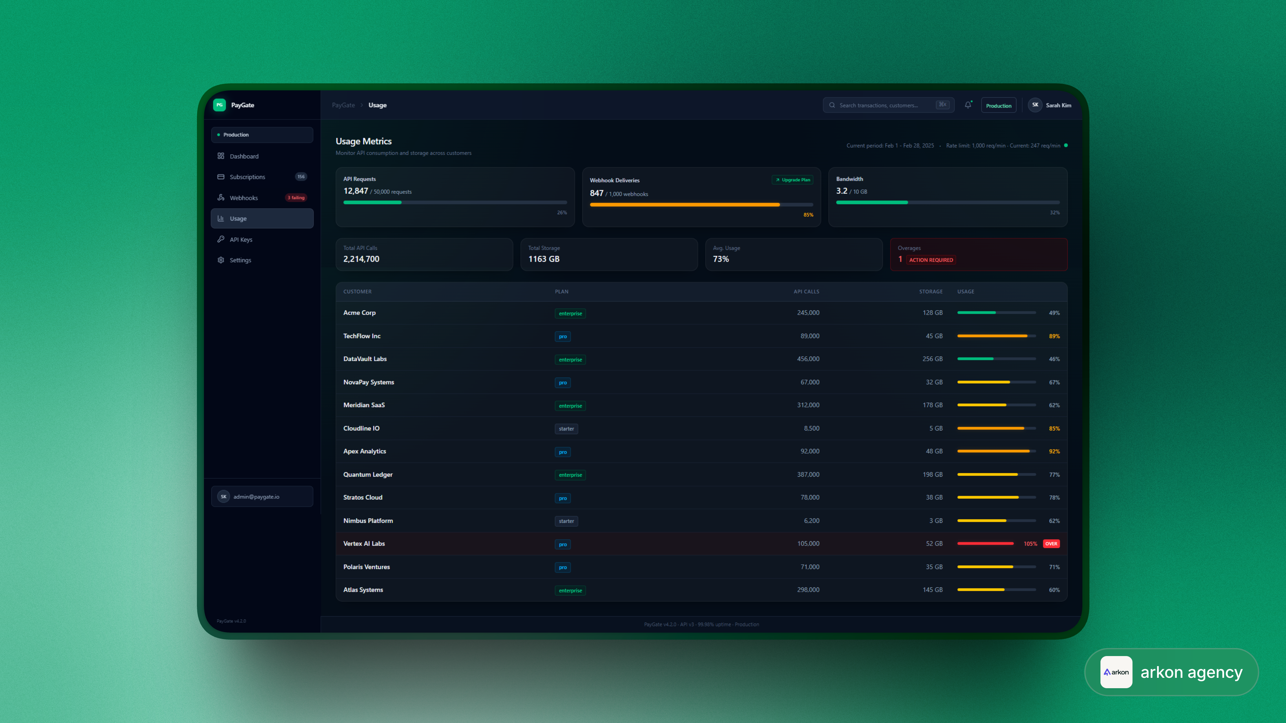Screen dimensions: 1286x723
Task: Sort by CUSTOMER column header
Action: pyautogui.click(x=357, y=292)
